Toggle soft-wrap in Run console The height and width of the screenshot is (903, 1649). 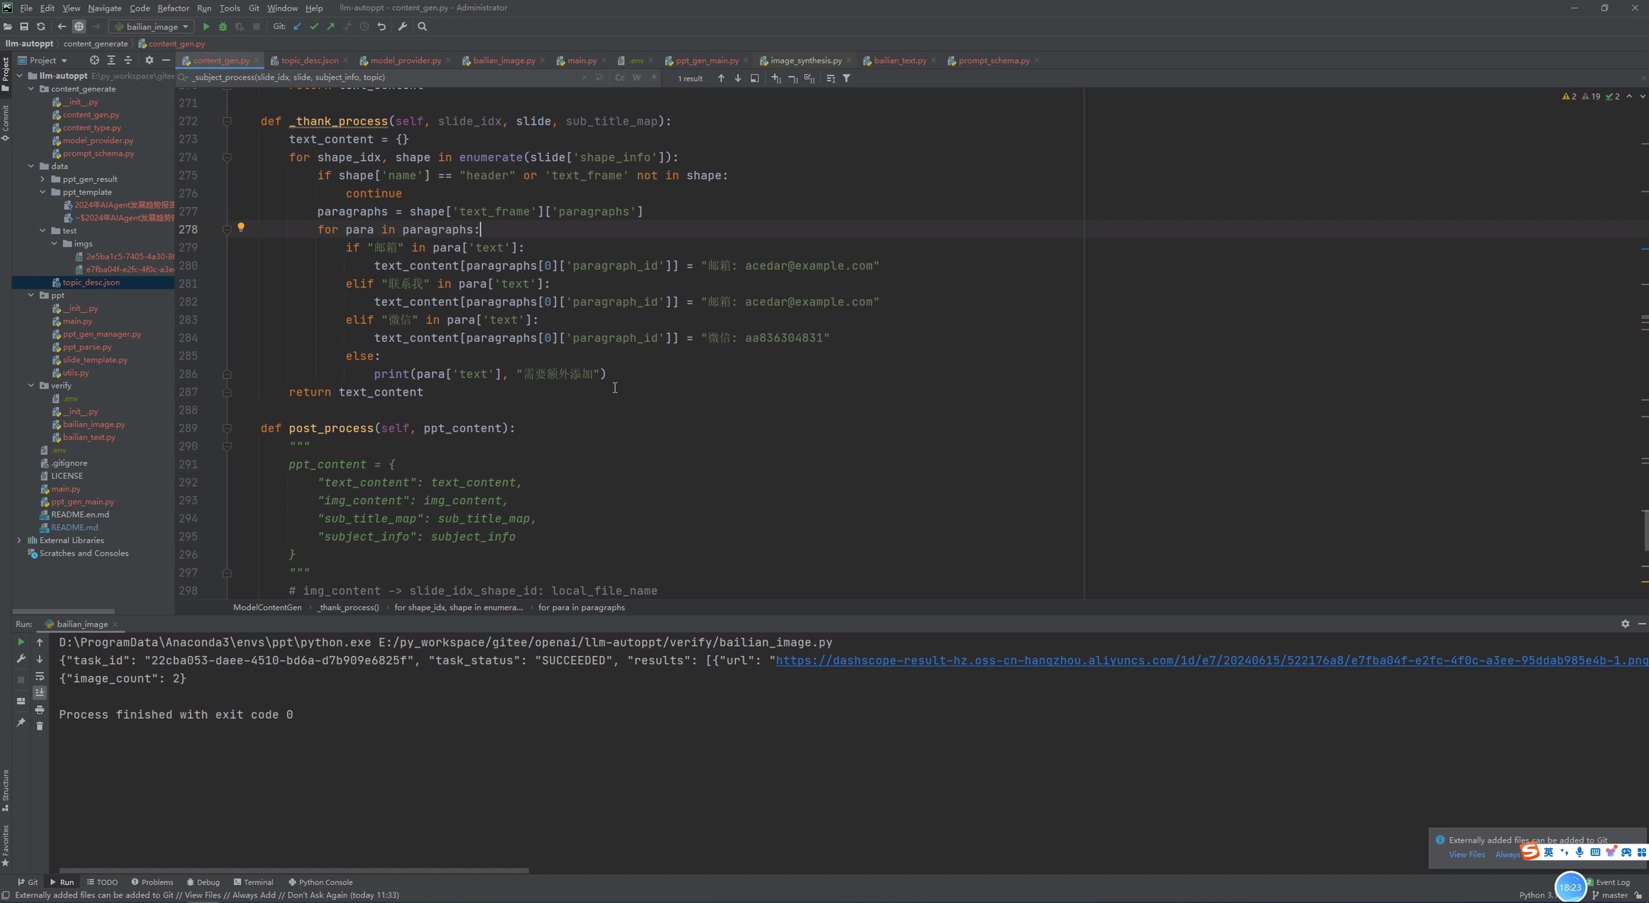pos(40,677)
